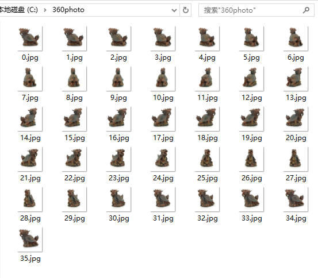
Task: Click the refresh icon in address bar
Action: [x=185, y=10]
